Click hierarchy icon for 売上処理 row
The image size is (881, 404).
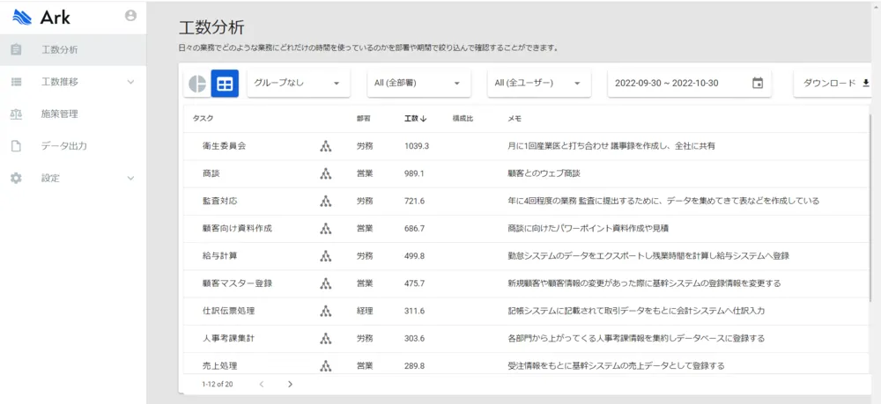[x=325, y=366]
